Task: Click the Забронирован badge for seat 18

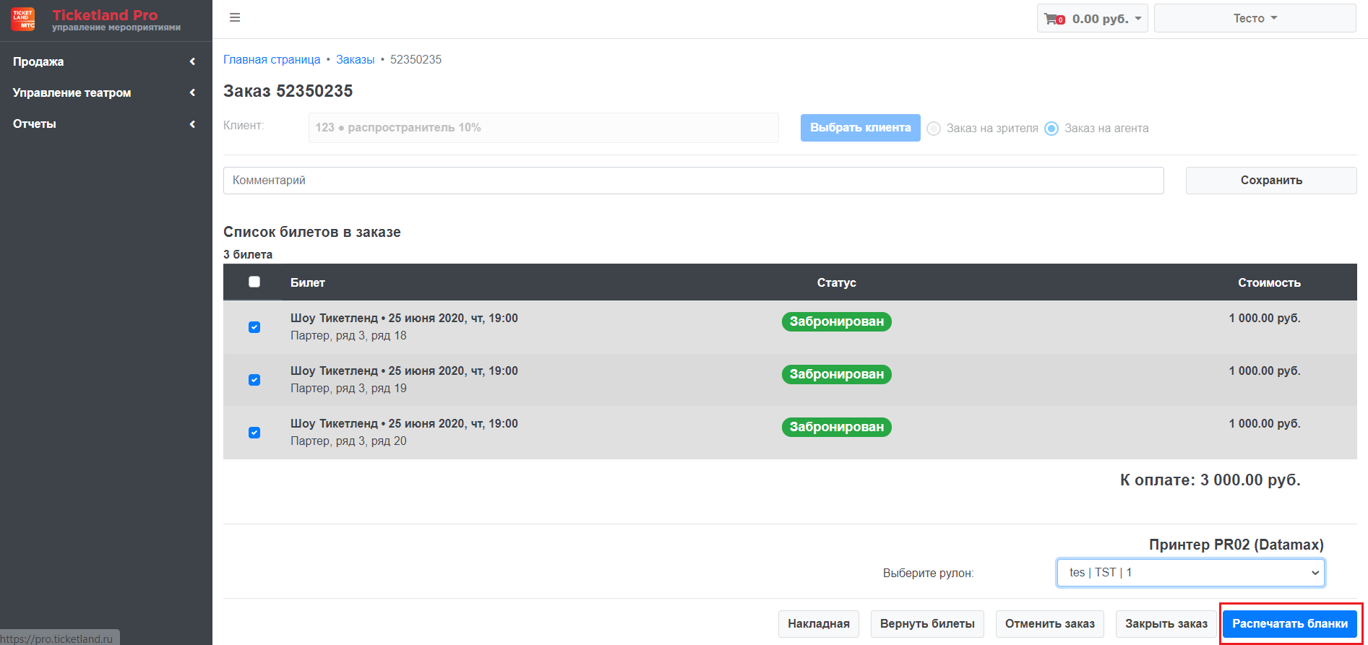Action: pyautogui.click(x=836, y=321)
